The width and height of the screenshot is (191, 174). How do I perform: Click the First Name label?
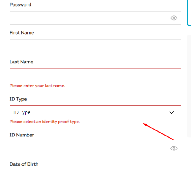[x=22, y=33]
